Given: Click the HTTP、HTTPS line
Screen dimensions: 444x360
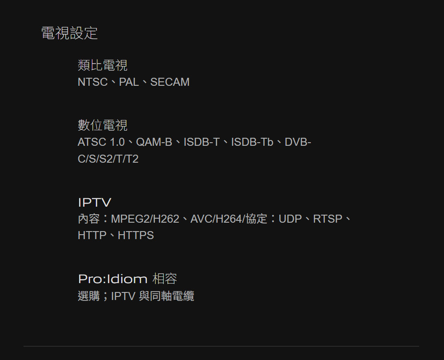Looking at the screenshot, I should (116, 235).
